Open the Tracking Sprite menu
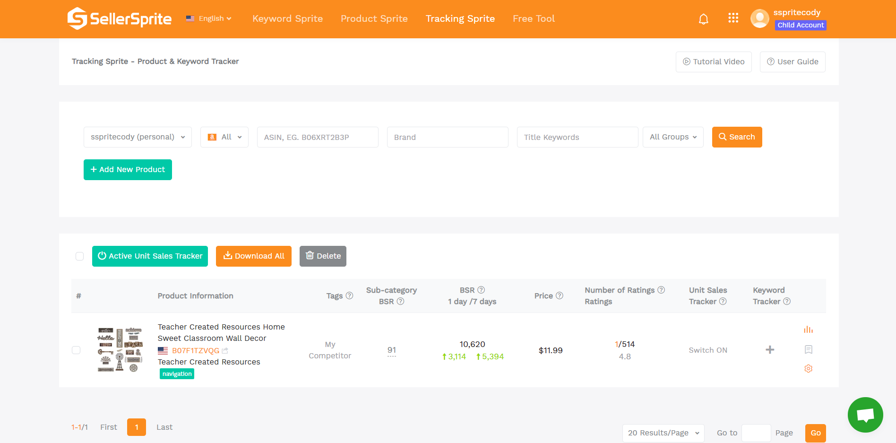896x443 pixels. click(x=460, y=18)
